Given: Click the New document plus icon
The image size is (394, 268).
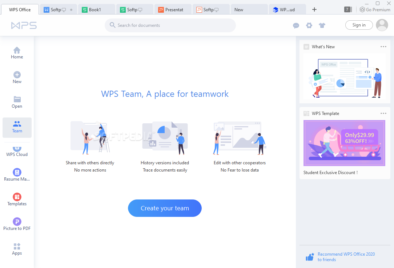Looking at the screenshot, I should pos(17,75).
